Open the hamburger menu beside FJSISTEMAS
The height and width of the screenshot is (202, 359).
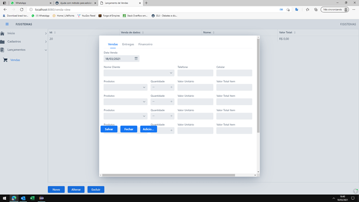coord(7,24)
